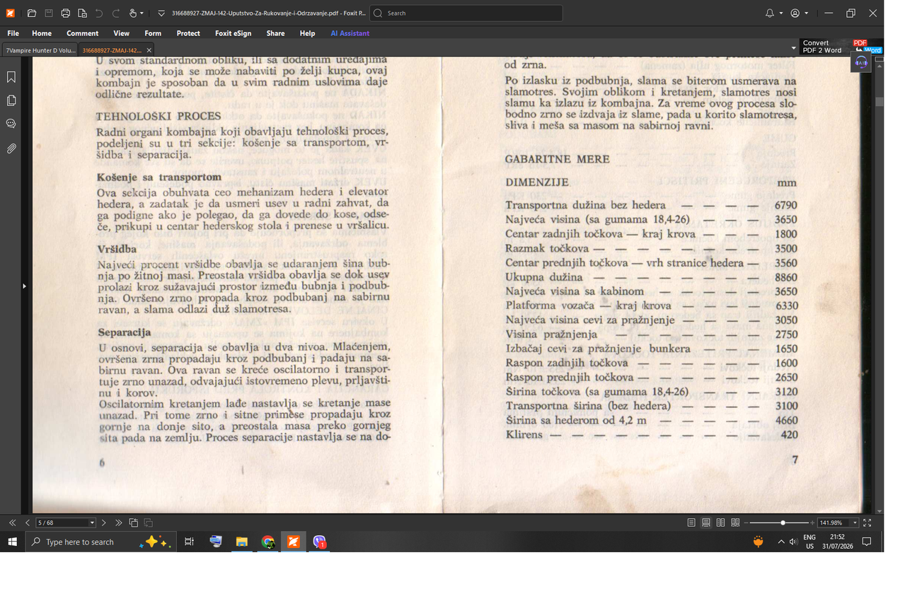Click the Convert PDF 2 Word banner
The image size is (905, 589).
point(841,47)
